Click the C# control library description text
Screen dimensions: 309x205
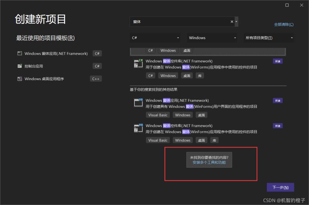click(x=201, y=67)
